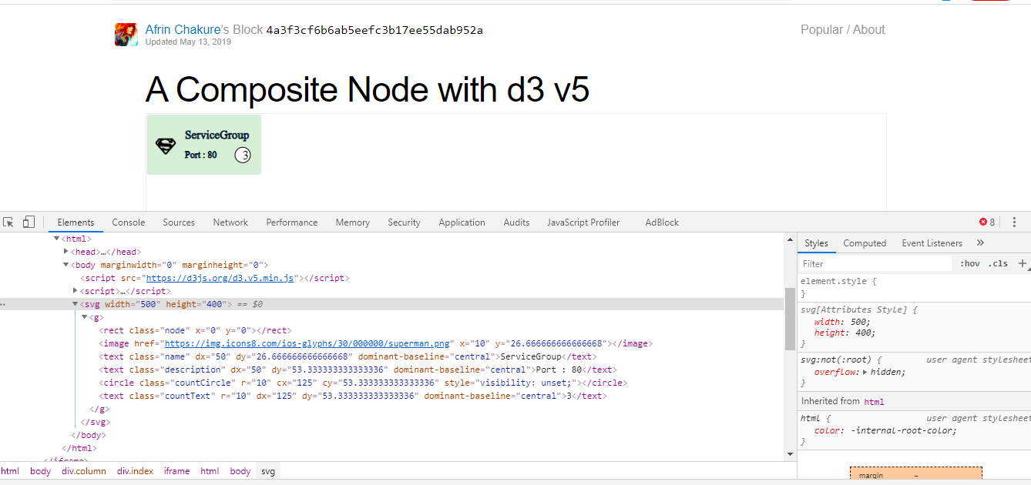Click the block hash 4a3f3cf6b6ab5eefc3b17ee55dab952a
Image resolution: width=1031 pixels, height=485 pixels.
[x=374, y=30]
